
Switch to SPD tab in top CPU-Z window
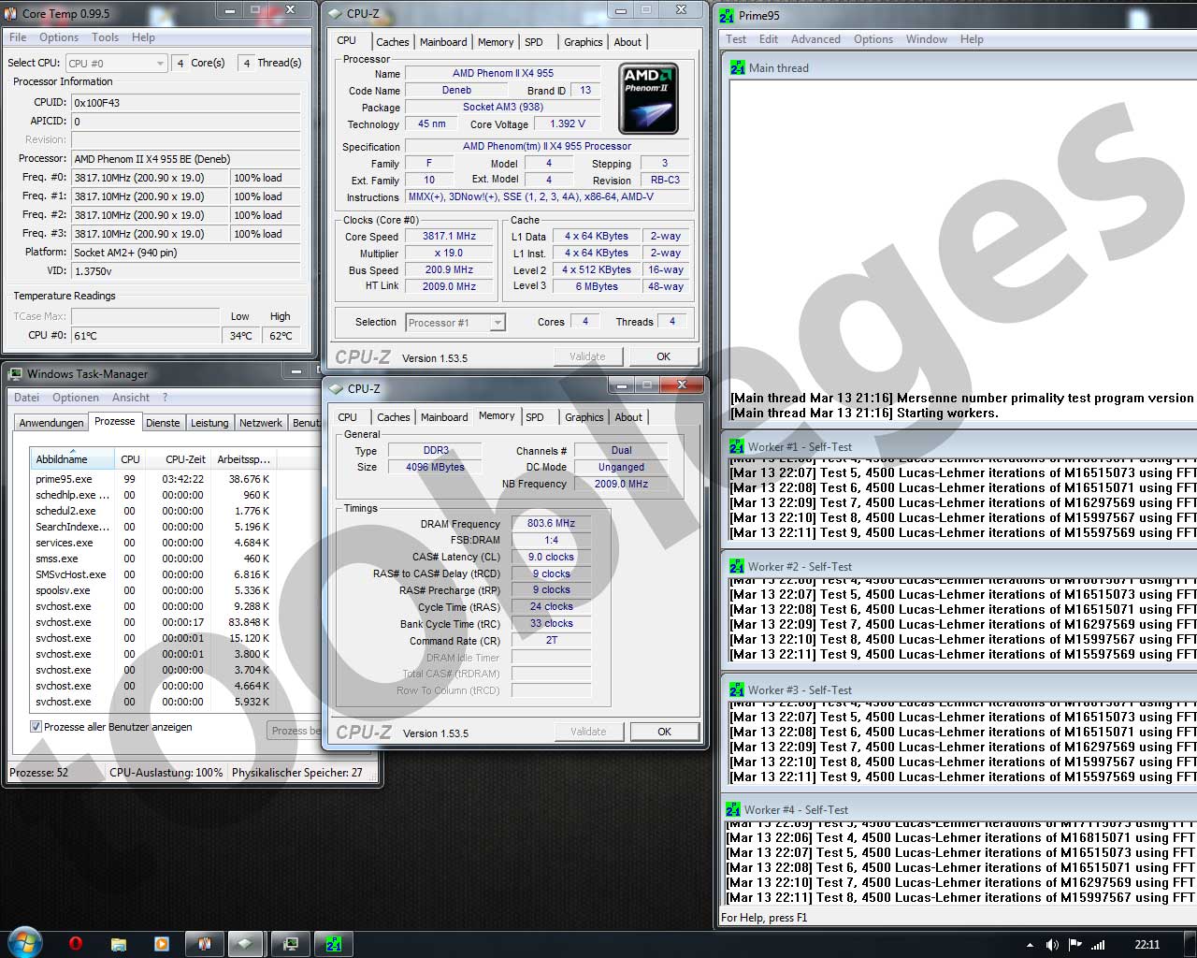pos(534,42)
